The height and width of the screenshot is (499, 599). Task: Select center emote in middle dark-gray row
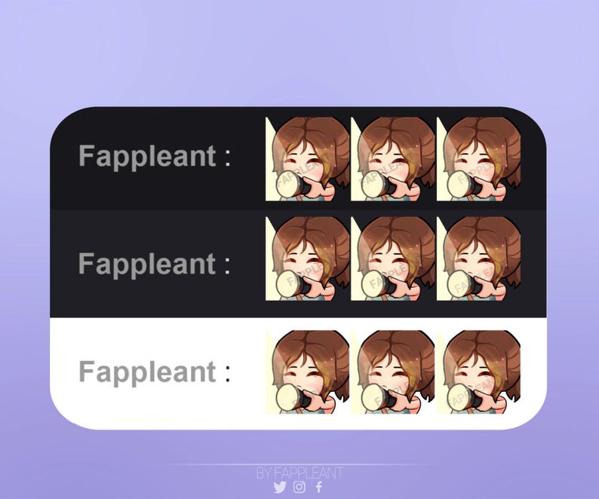pyautogui.click(x=393, y=259)
